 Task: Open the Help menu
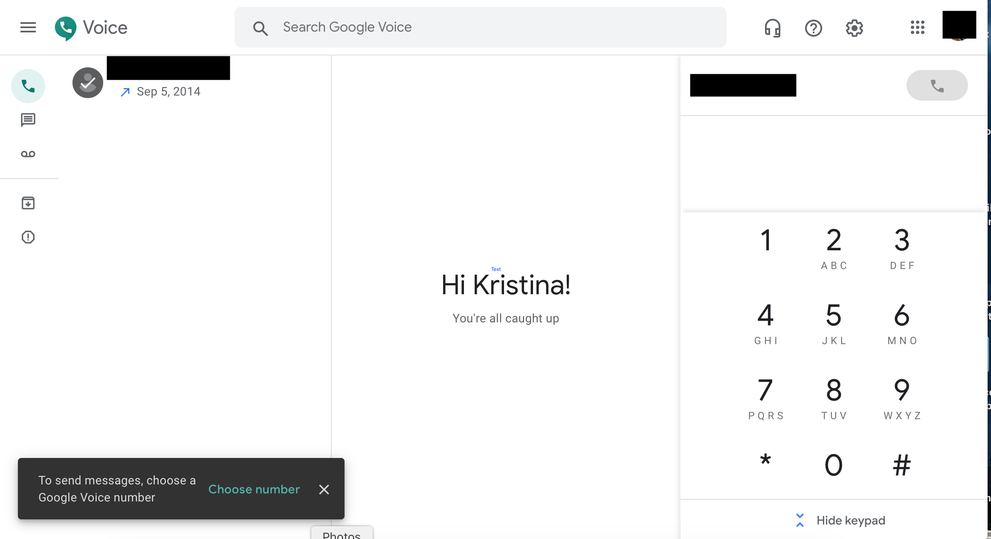point(814,28)
